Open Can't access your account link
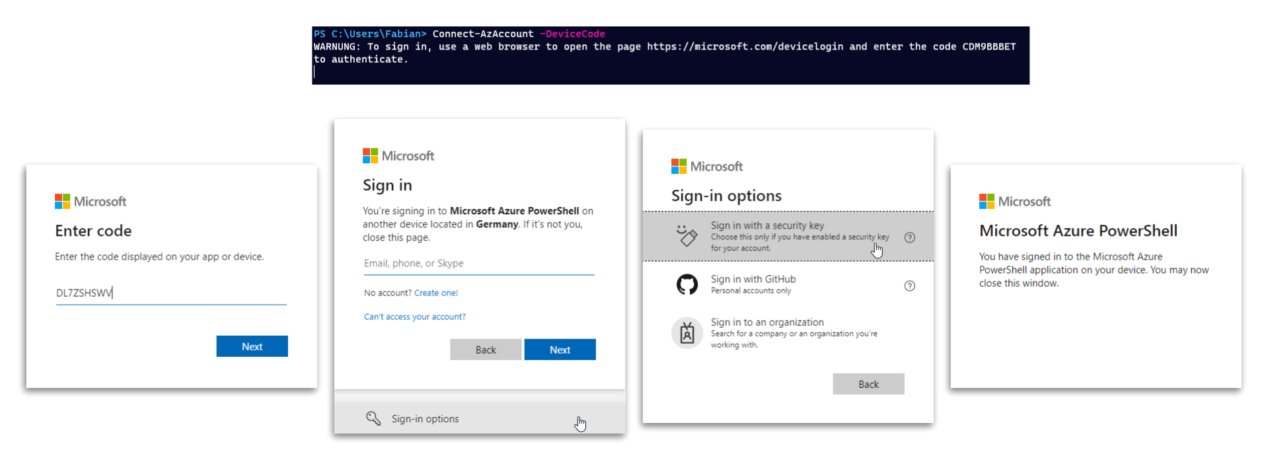This screenshot has height=460, width=1268. 415,317
